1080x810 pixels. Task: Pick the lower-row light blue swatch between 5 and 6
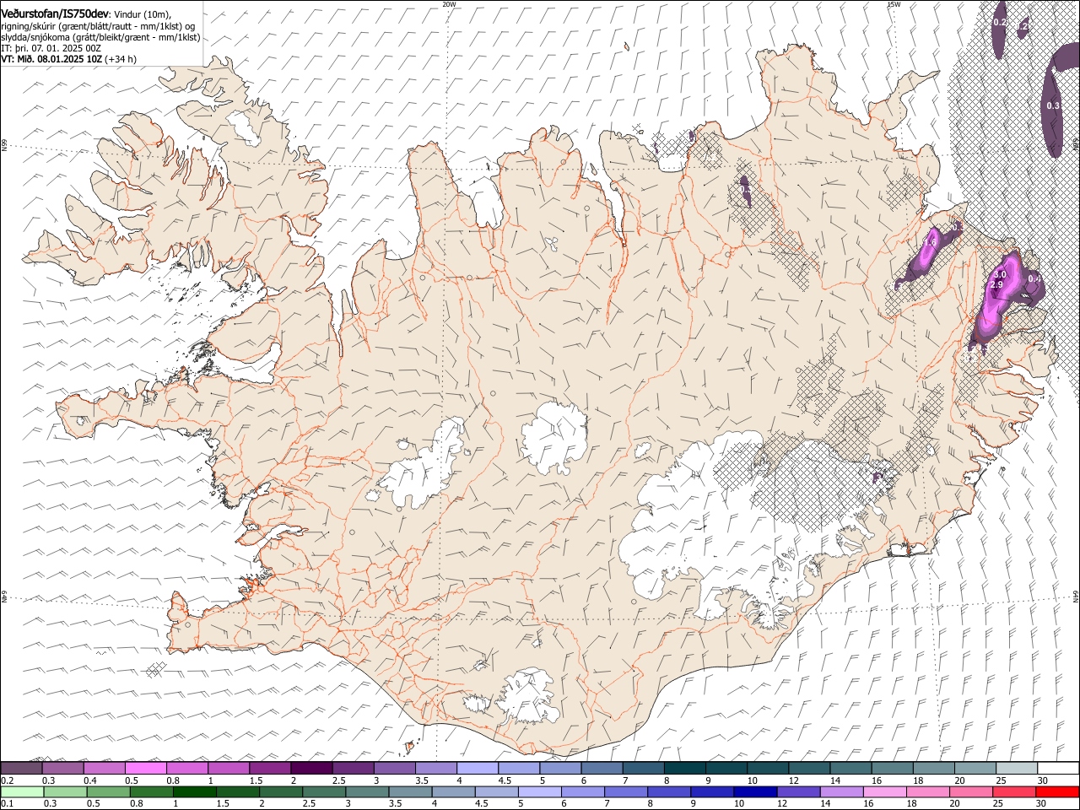click(x=540, y=791)
